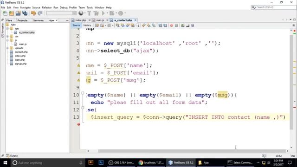This screenshot has width=297, height=167.
Task: Click the last database-like editor toolbar icon
Action: [193, 26]
